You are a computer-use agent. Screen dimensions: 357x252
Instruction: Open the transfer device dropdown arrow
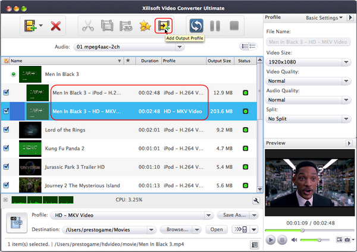tap(254, 229)
